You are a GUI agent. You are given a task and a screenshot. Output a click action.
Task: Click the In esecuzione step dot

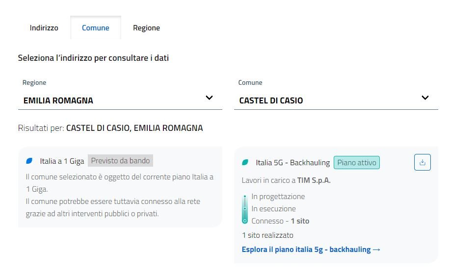pyautogui.click(x=245, y=209)
